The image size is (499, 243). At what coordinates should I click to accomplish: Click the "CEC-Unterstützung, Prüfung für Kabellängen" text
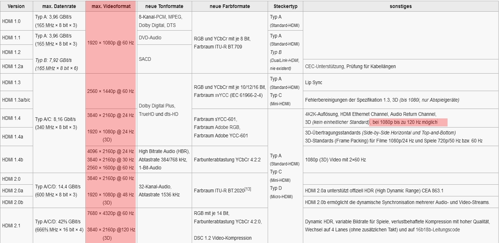click(x=350, y=66)
